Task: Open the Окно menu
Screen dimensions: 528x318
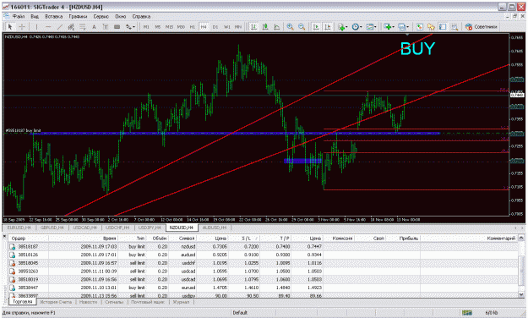Action: (121, 16)
